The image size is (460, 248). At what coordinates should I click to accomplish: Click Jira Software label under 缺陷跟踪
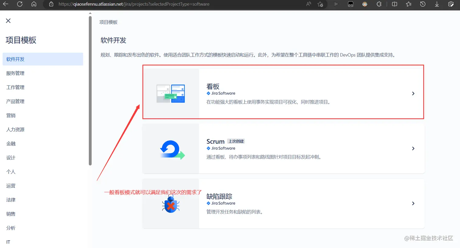(221, 203)
